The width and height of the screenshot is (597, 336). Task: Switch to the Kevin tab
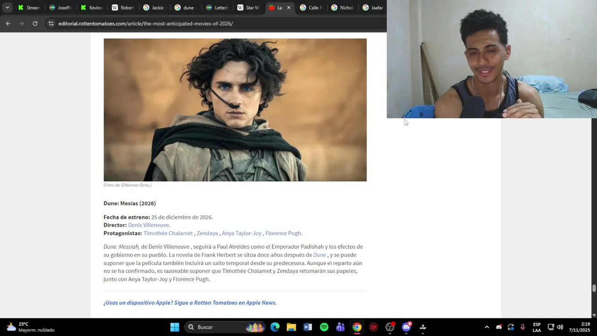click(91, 7)
